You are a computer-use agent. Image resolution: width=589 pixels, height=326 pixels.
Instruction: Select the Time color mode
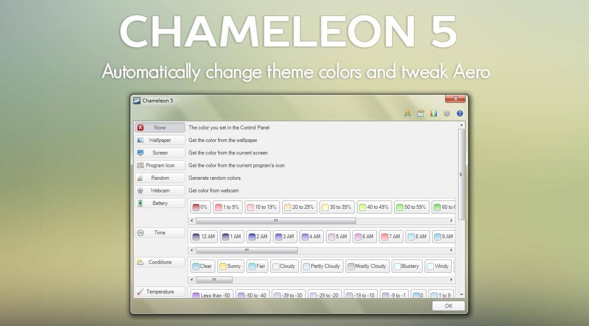click(x=160, y=233)
